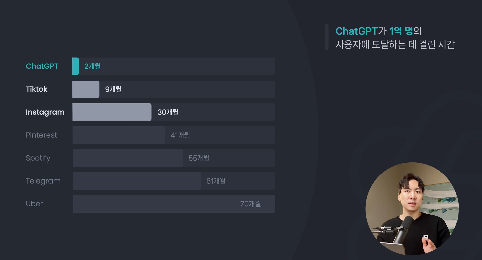The width and height of the screenshot is (482, 260).
Task: Click the 55개월 value text
Action: [199, 158]
